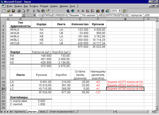This screenshot has height=115, width=159.
Task: Create a new workbook with New icon
Action: [x=4, y=11]
